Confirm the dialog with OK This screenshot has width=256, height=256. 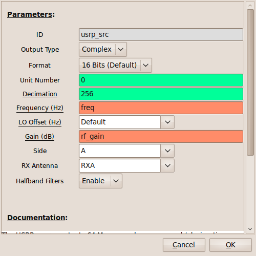[x=230, y=245]
